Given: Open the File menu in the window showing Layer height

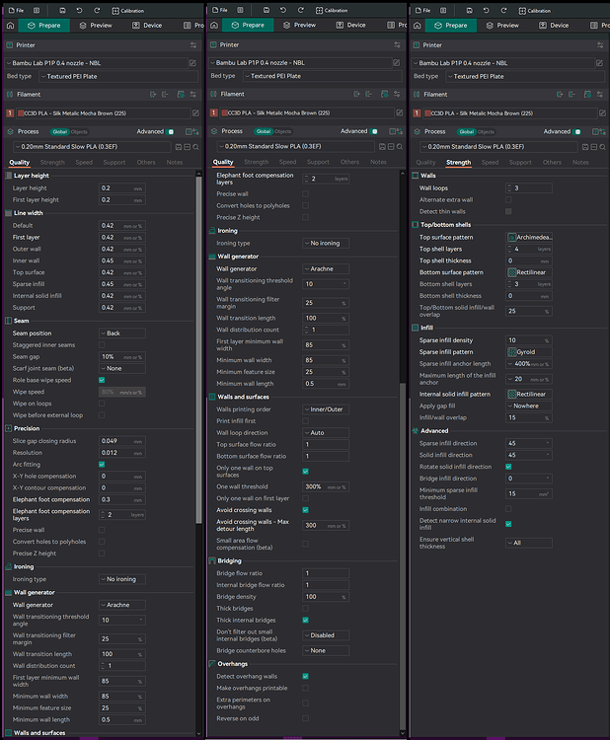Looking at the screenshot, I should click(16, 11).
